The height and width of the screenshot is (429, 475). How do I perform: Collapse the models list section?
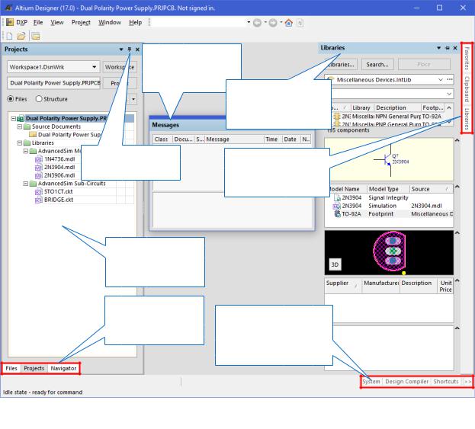pos(457,187)
